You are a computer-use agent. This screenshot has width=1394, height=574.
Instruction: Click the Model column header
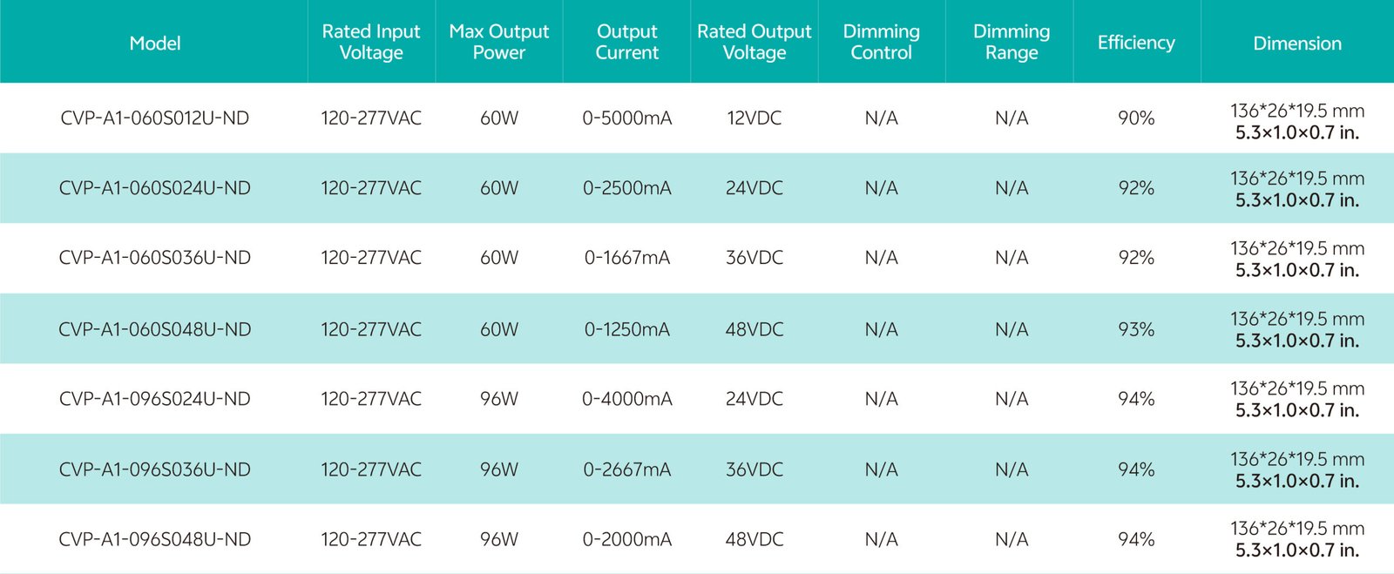(154, 43)
